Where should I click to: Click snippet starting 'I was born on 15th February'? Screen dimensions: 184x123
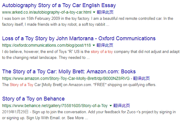click(x=87, y=21)
